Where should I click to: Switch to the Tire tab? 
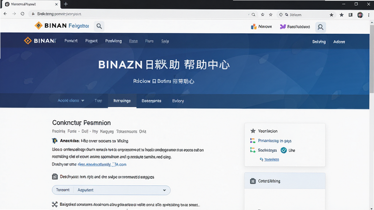coord(98,101)
